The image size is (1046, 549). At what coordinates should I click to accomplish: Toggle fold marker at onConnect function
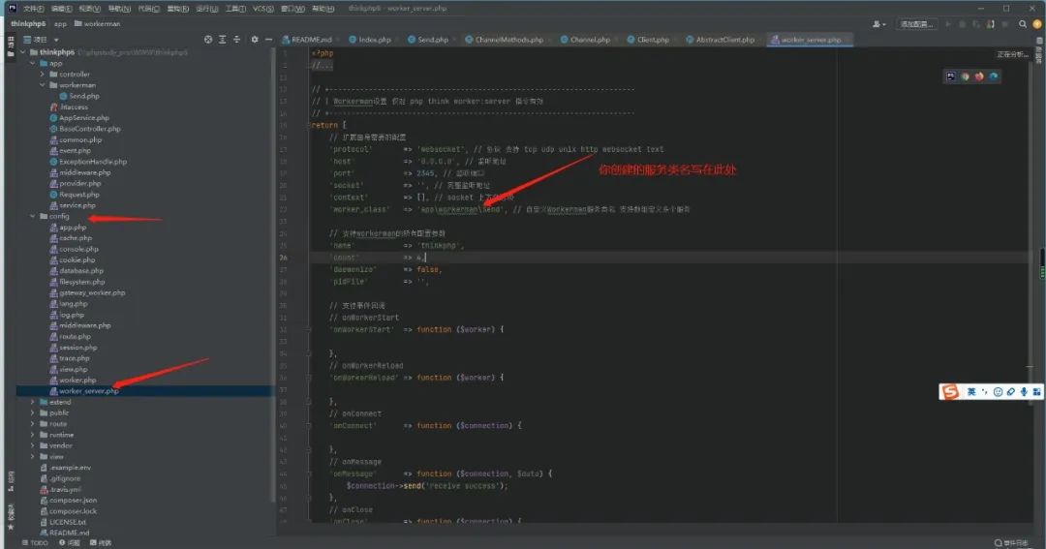pyautogui.click(x=309, y=426)
